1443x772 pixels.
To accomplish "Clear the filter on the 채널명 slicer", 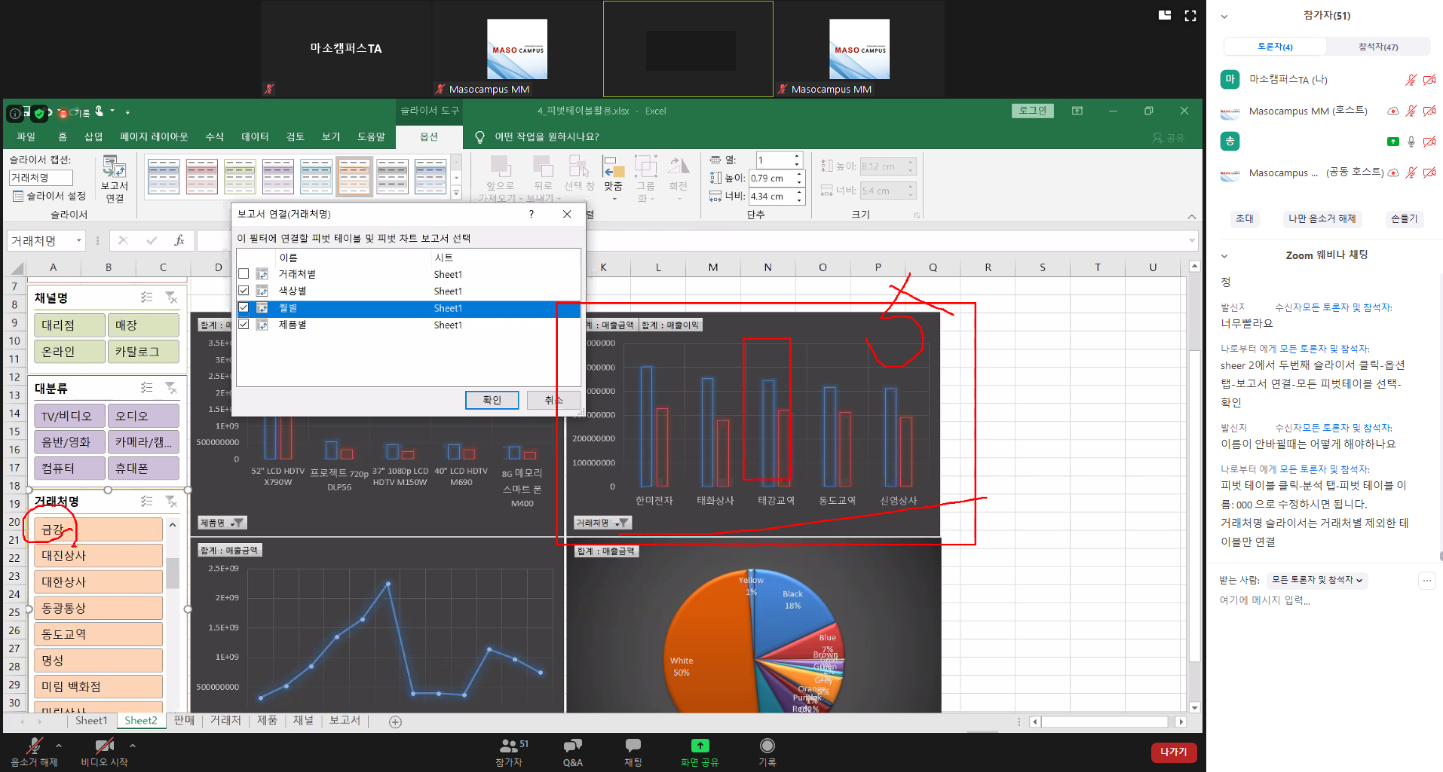I will click(171, 298).
